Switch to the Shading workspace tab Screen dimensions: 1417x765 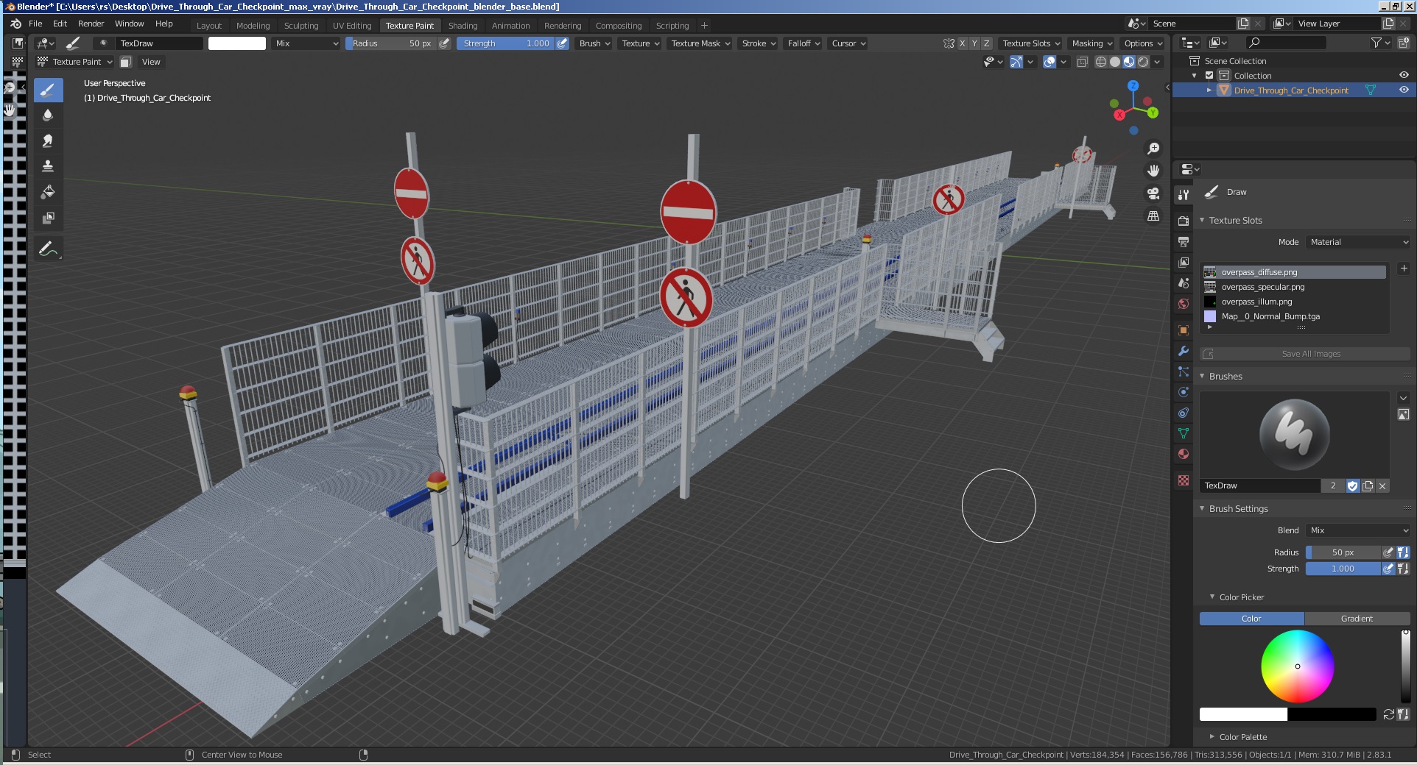tap(463, 26)
